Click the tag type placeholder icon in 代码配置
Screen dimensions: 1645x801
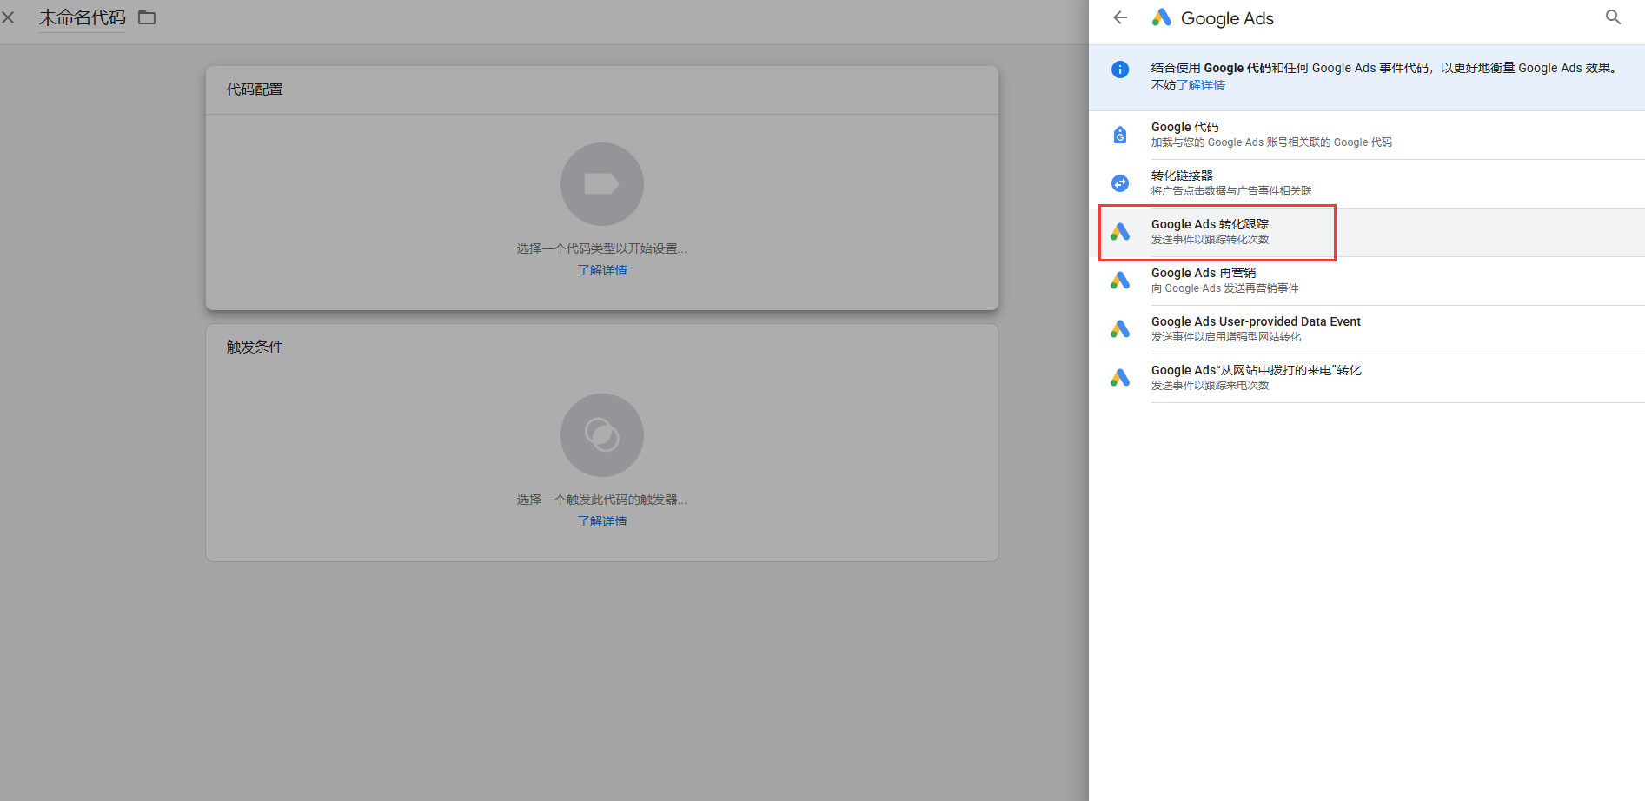click(602, 184)
